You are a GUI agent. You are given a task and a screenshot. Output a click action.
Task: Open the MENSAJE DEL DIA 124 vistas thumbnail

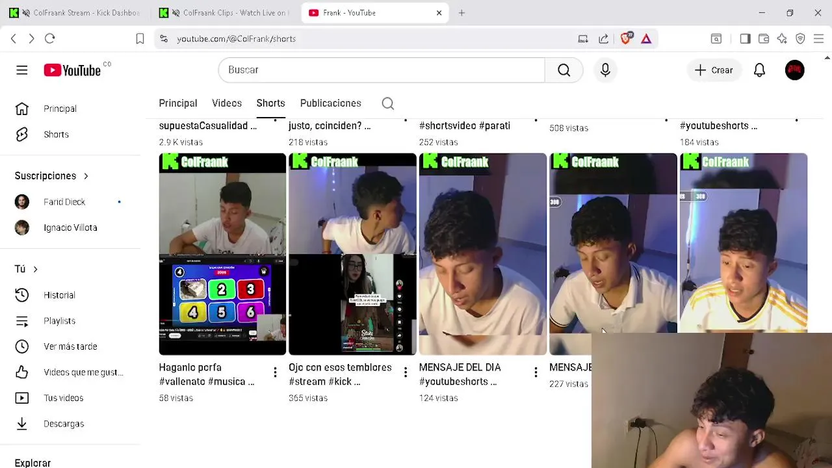pyautogui.click(x=483, y=254)
